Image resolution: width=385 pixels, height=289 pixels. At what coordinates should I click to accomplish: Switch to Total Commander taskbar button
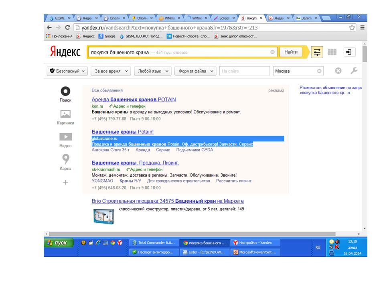pos(154,243)
